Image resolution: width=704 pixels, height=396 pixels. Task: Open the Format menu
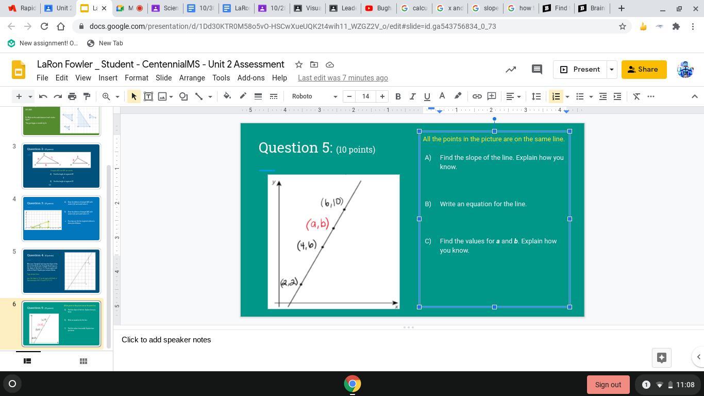pos(137,78)
